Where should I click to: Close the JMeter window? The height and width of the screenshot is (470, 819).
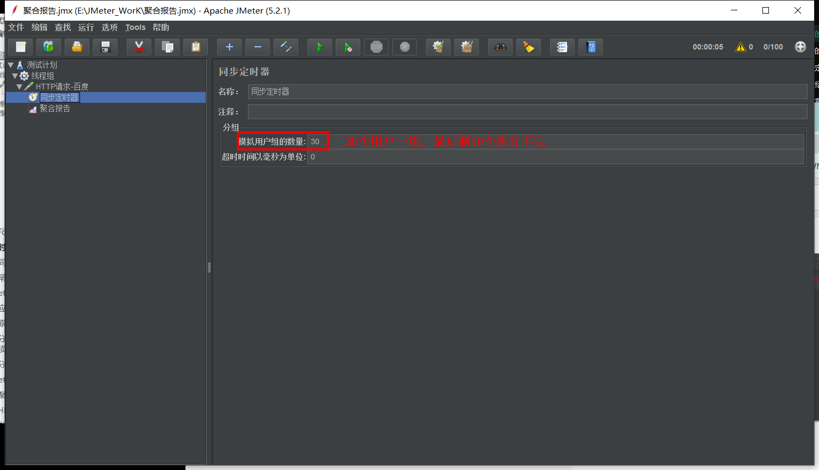(x=798, y=10)
